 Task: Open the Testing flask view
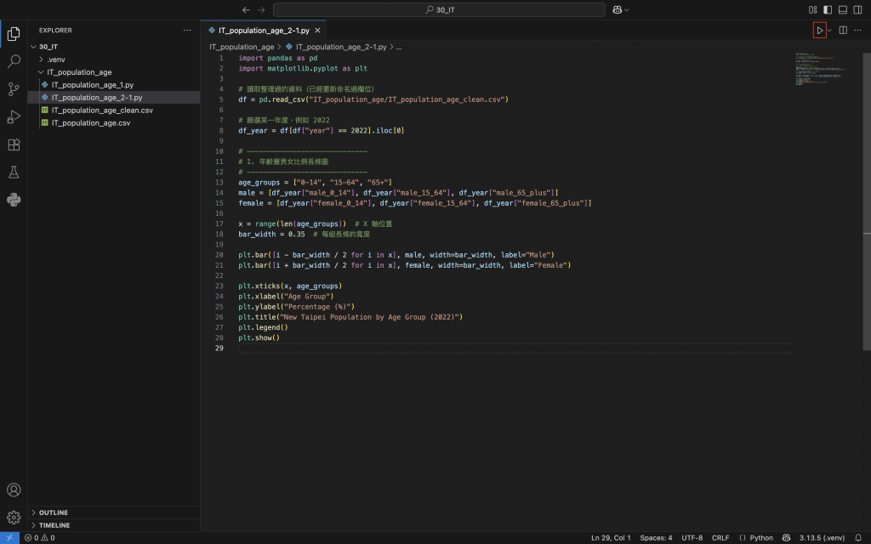14,173
